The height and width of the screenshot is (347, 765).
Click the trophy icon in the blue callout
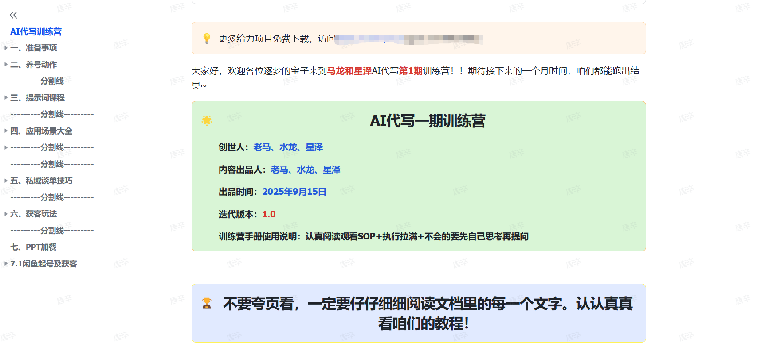pyautogui.click(x=207, y=304)
